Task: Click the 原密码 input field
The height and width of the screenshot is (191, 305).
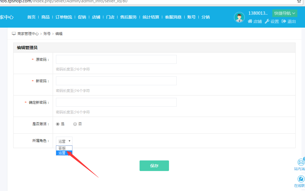Action: [x=116, y=59]
